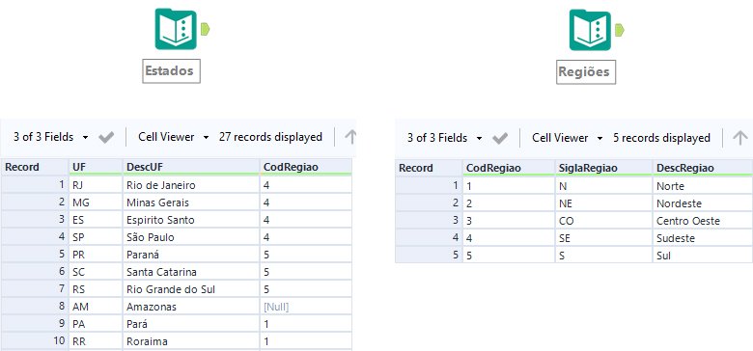Screen dimensions: 753x351
Task: Expand the Regiões Cell Viewer dropdown
Action: pyautogui.click(x=568, y=138)
